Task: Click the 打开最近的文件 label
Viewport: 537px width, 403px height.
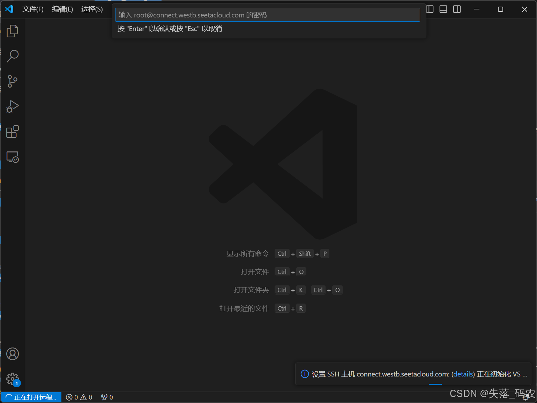Action: (244, 308)
